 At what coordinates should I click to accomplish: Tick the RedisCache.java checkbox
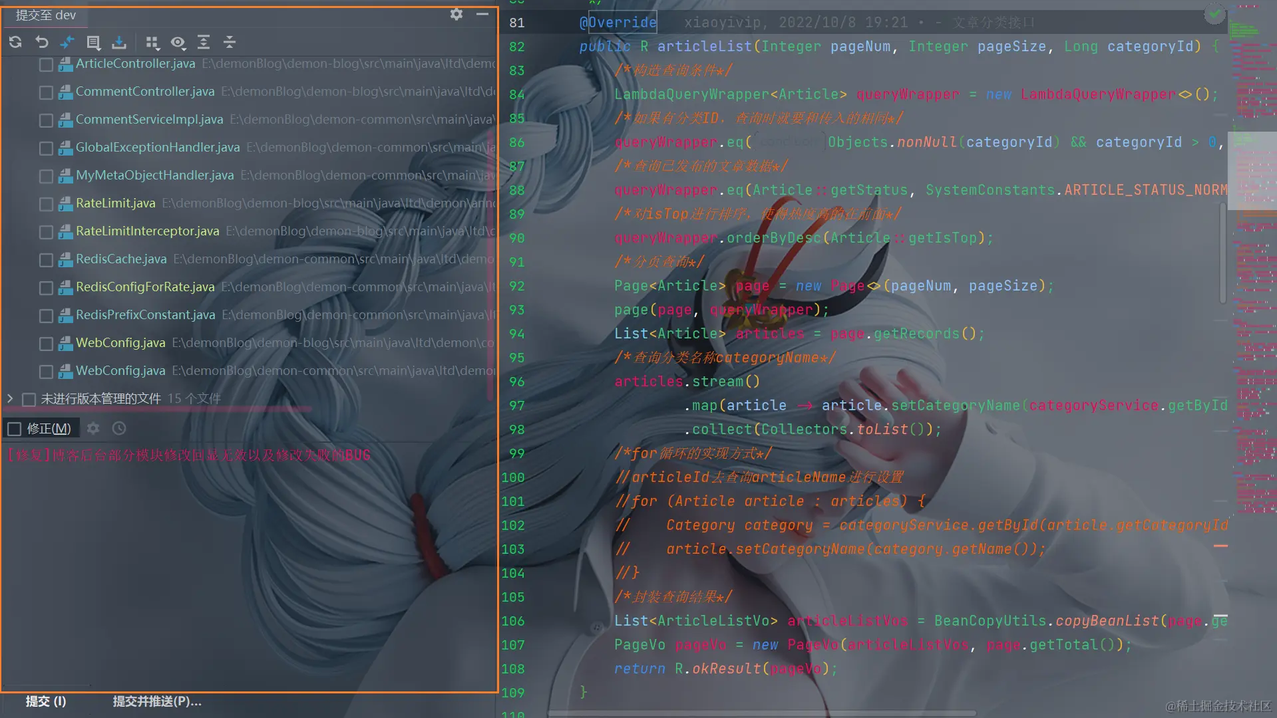tap(46, 260)
